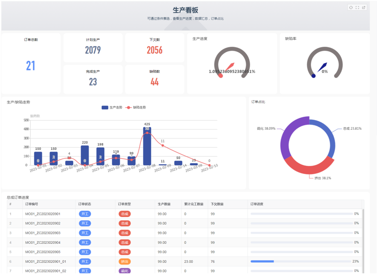Click the 订单进度 column header
The image size is (378, 277).
(x=257, y=204)
